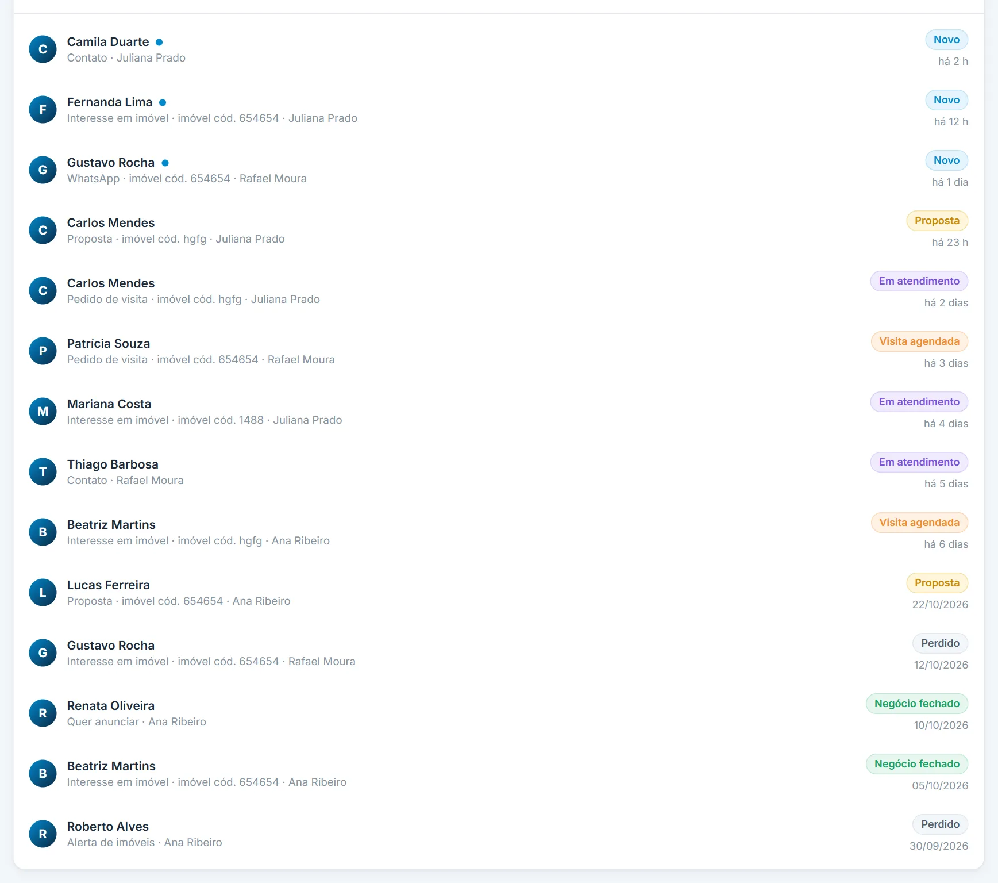998x883 pixels.
Task: Click Camila Duarte's avatar icon
Action: [x=43, y=49]
